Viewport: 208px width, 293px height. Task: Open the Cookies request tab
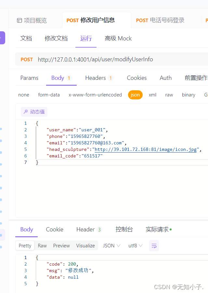tap(136, 78)
